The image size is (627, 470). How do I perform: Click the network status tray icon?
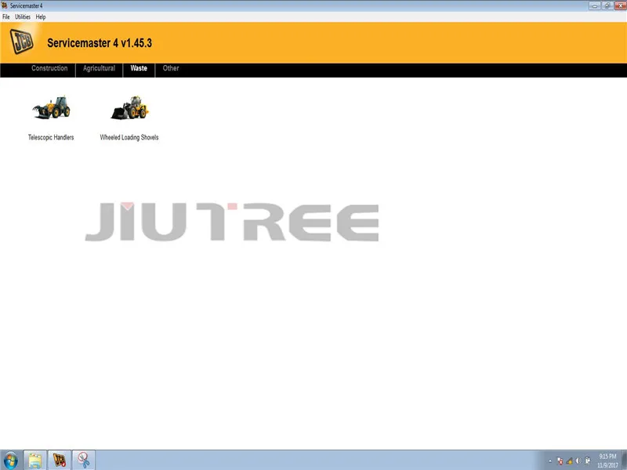click(x=570, y=461)
